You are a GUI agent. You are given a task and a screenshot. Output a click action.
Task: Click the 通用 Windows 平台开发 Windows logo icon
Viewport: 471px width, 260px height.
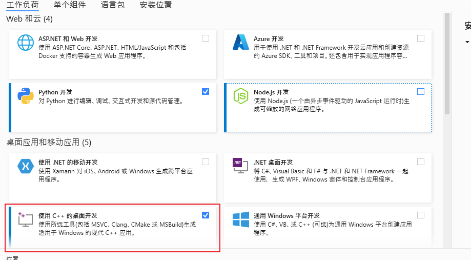(240, 219)
